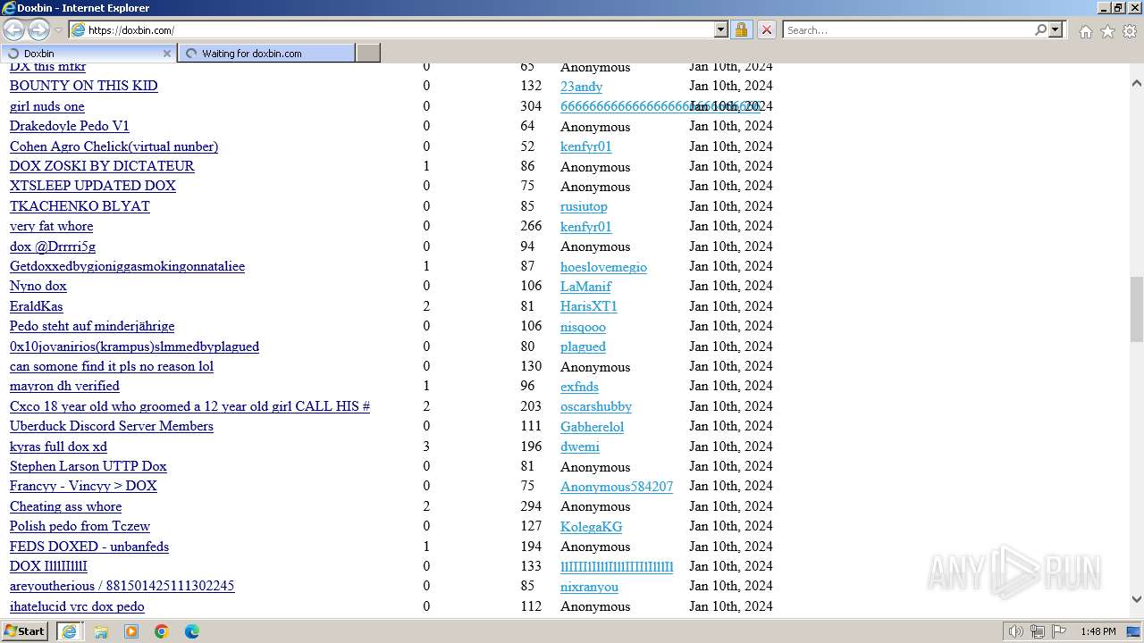Click the XTSLEEP UPDATED DOX link
This screenshot has height=643, width=1144.
point(93,186)
